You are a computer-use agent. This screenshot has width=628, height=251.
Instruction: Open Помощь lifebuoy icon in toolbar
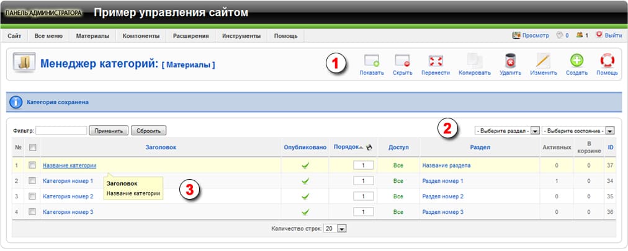pos(607,61)
